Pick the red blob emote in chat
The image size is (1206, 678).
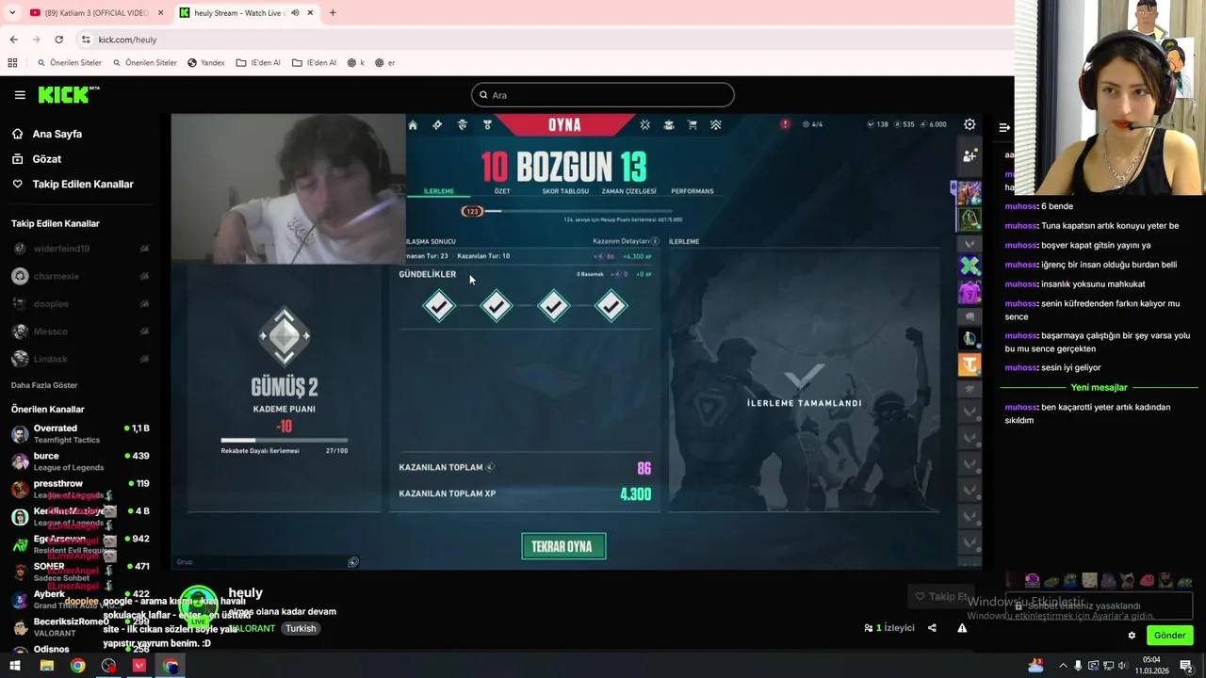pos(1147,581)
